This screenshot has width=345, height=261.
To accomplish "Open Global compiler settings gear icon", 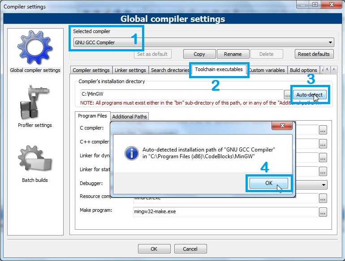I will tap(35, 47).
